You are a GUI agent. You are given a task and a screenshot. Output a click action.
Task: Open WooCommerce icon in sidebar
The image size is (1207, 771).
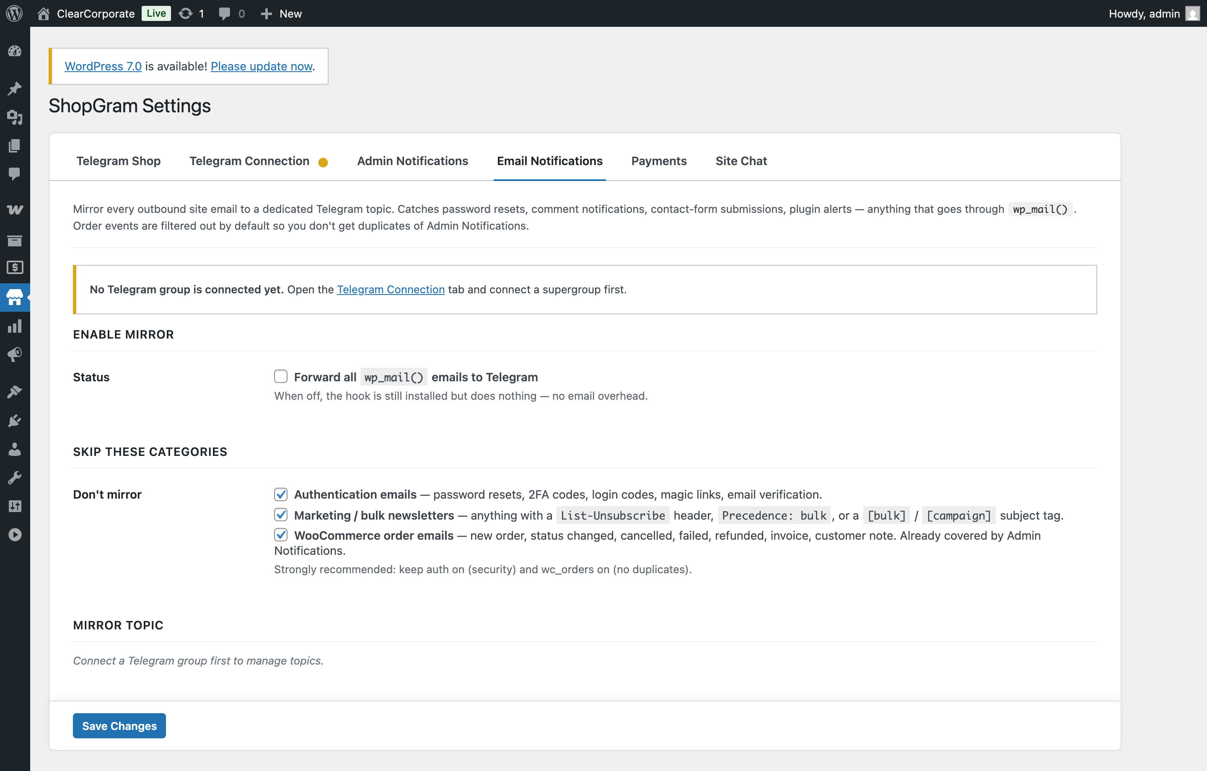click(15, 210)
